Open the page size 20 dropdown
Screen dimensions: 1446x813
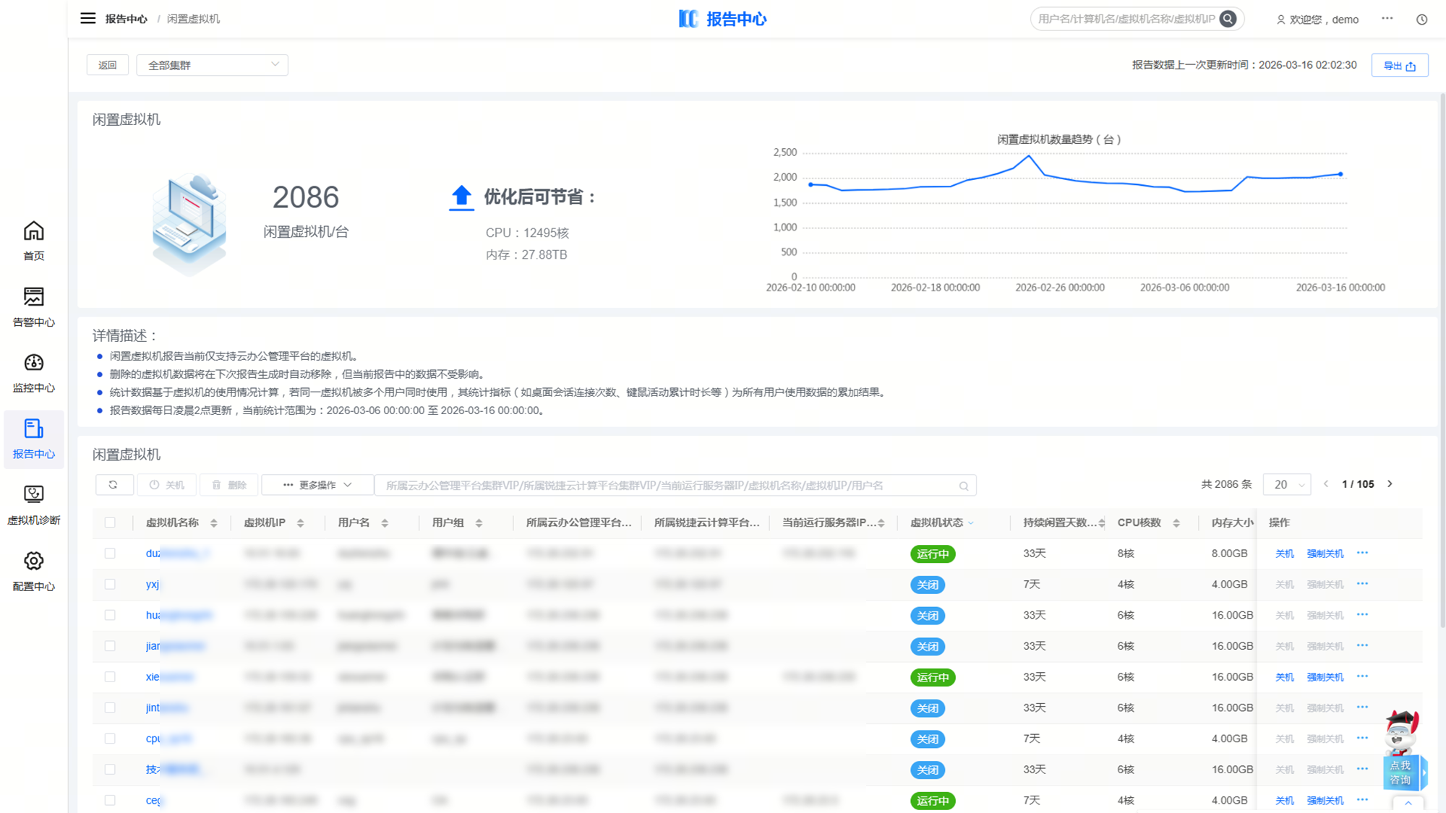1287,485
